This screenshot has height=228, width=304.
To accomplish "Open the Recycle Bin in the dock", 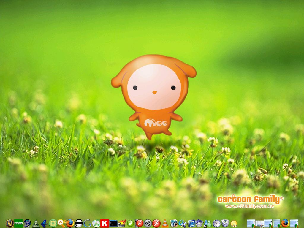I will (x=225, y=223).
